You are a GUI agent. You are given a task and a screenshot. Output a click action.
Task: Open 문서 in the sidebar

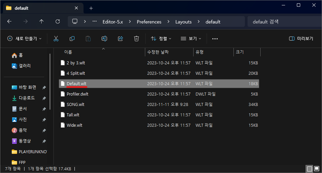tap(19, 109)
